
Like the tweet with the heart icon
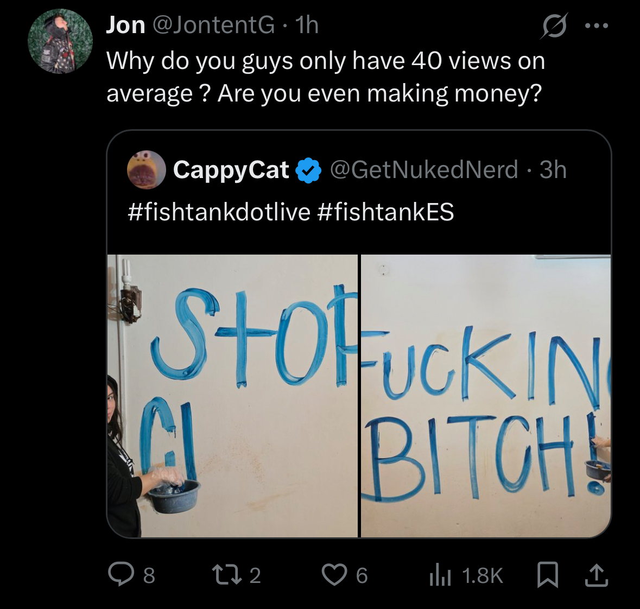[x=333, y=574]
